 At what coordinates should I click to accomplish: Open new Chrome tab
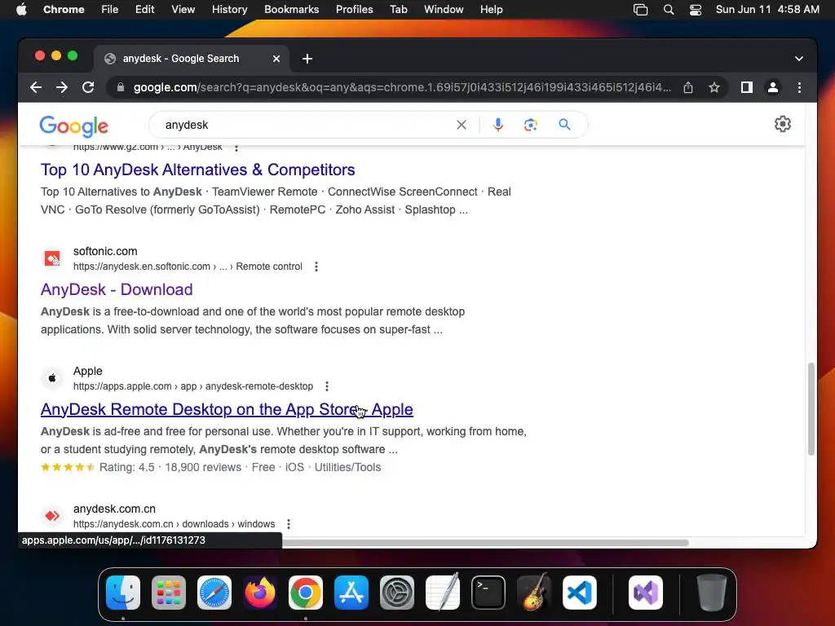coord(307,59)
